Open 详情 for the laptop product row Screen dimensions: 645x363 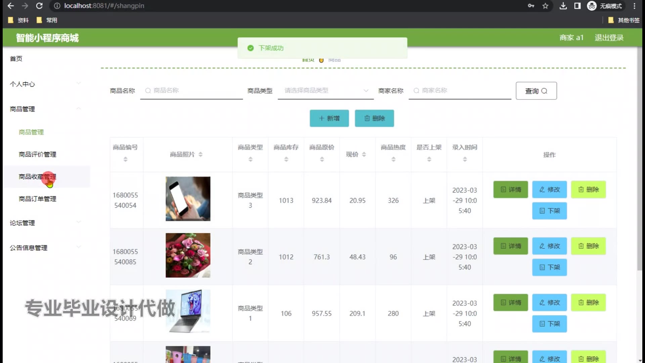point(511,302)
